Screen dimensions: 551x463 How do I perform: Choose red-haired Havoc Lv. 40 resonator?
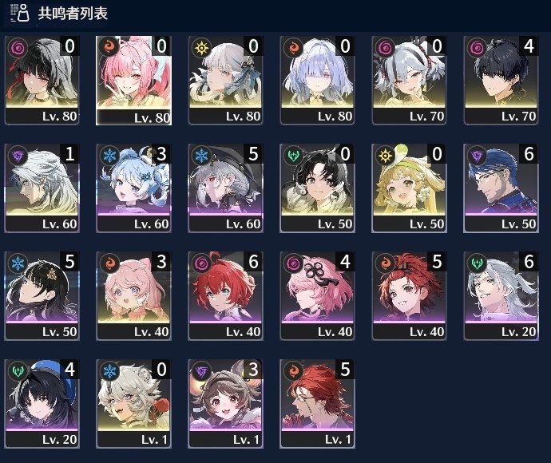(x=226, y=296)
